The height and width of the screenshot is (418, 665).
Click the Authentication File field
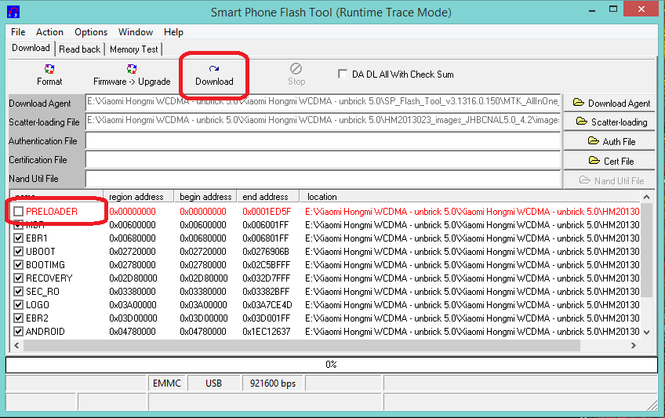click(323, 140)
